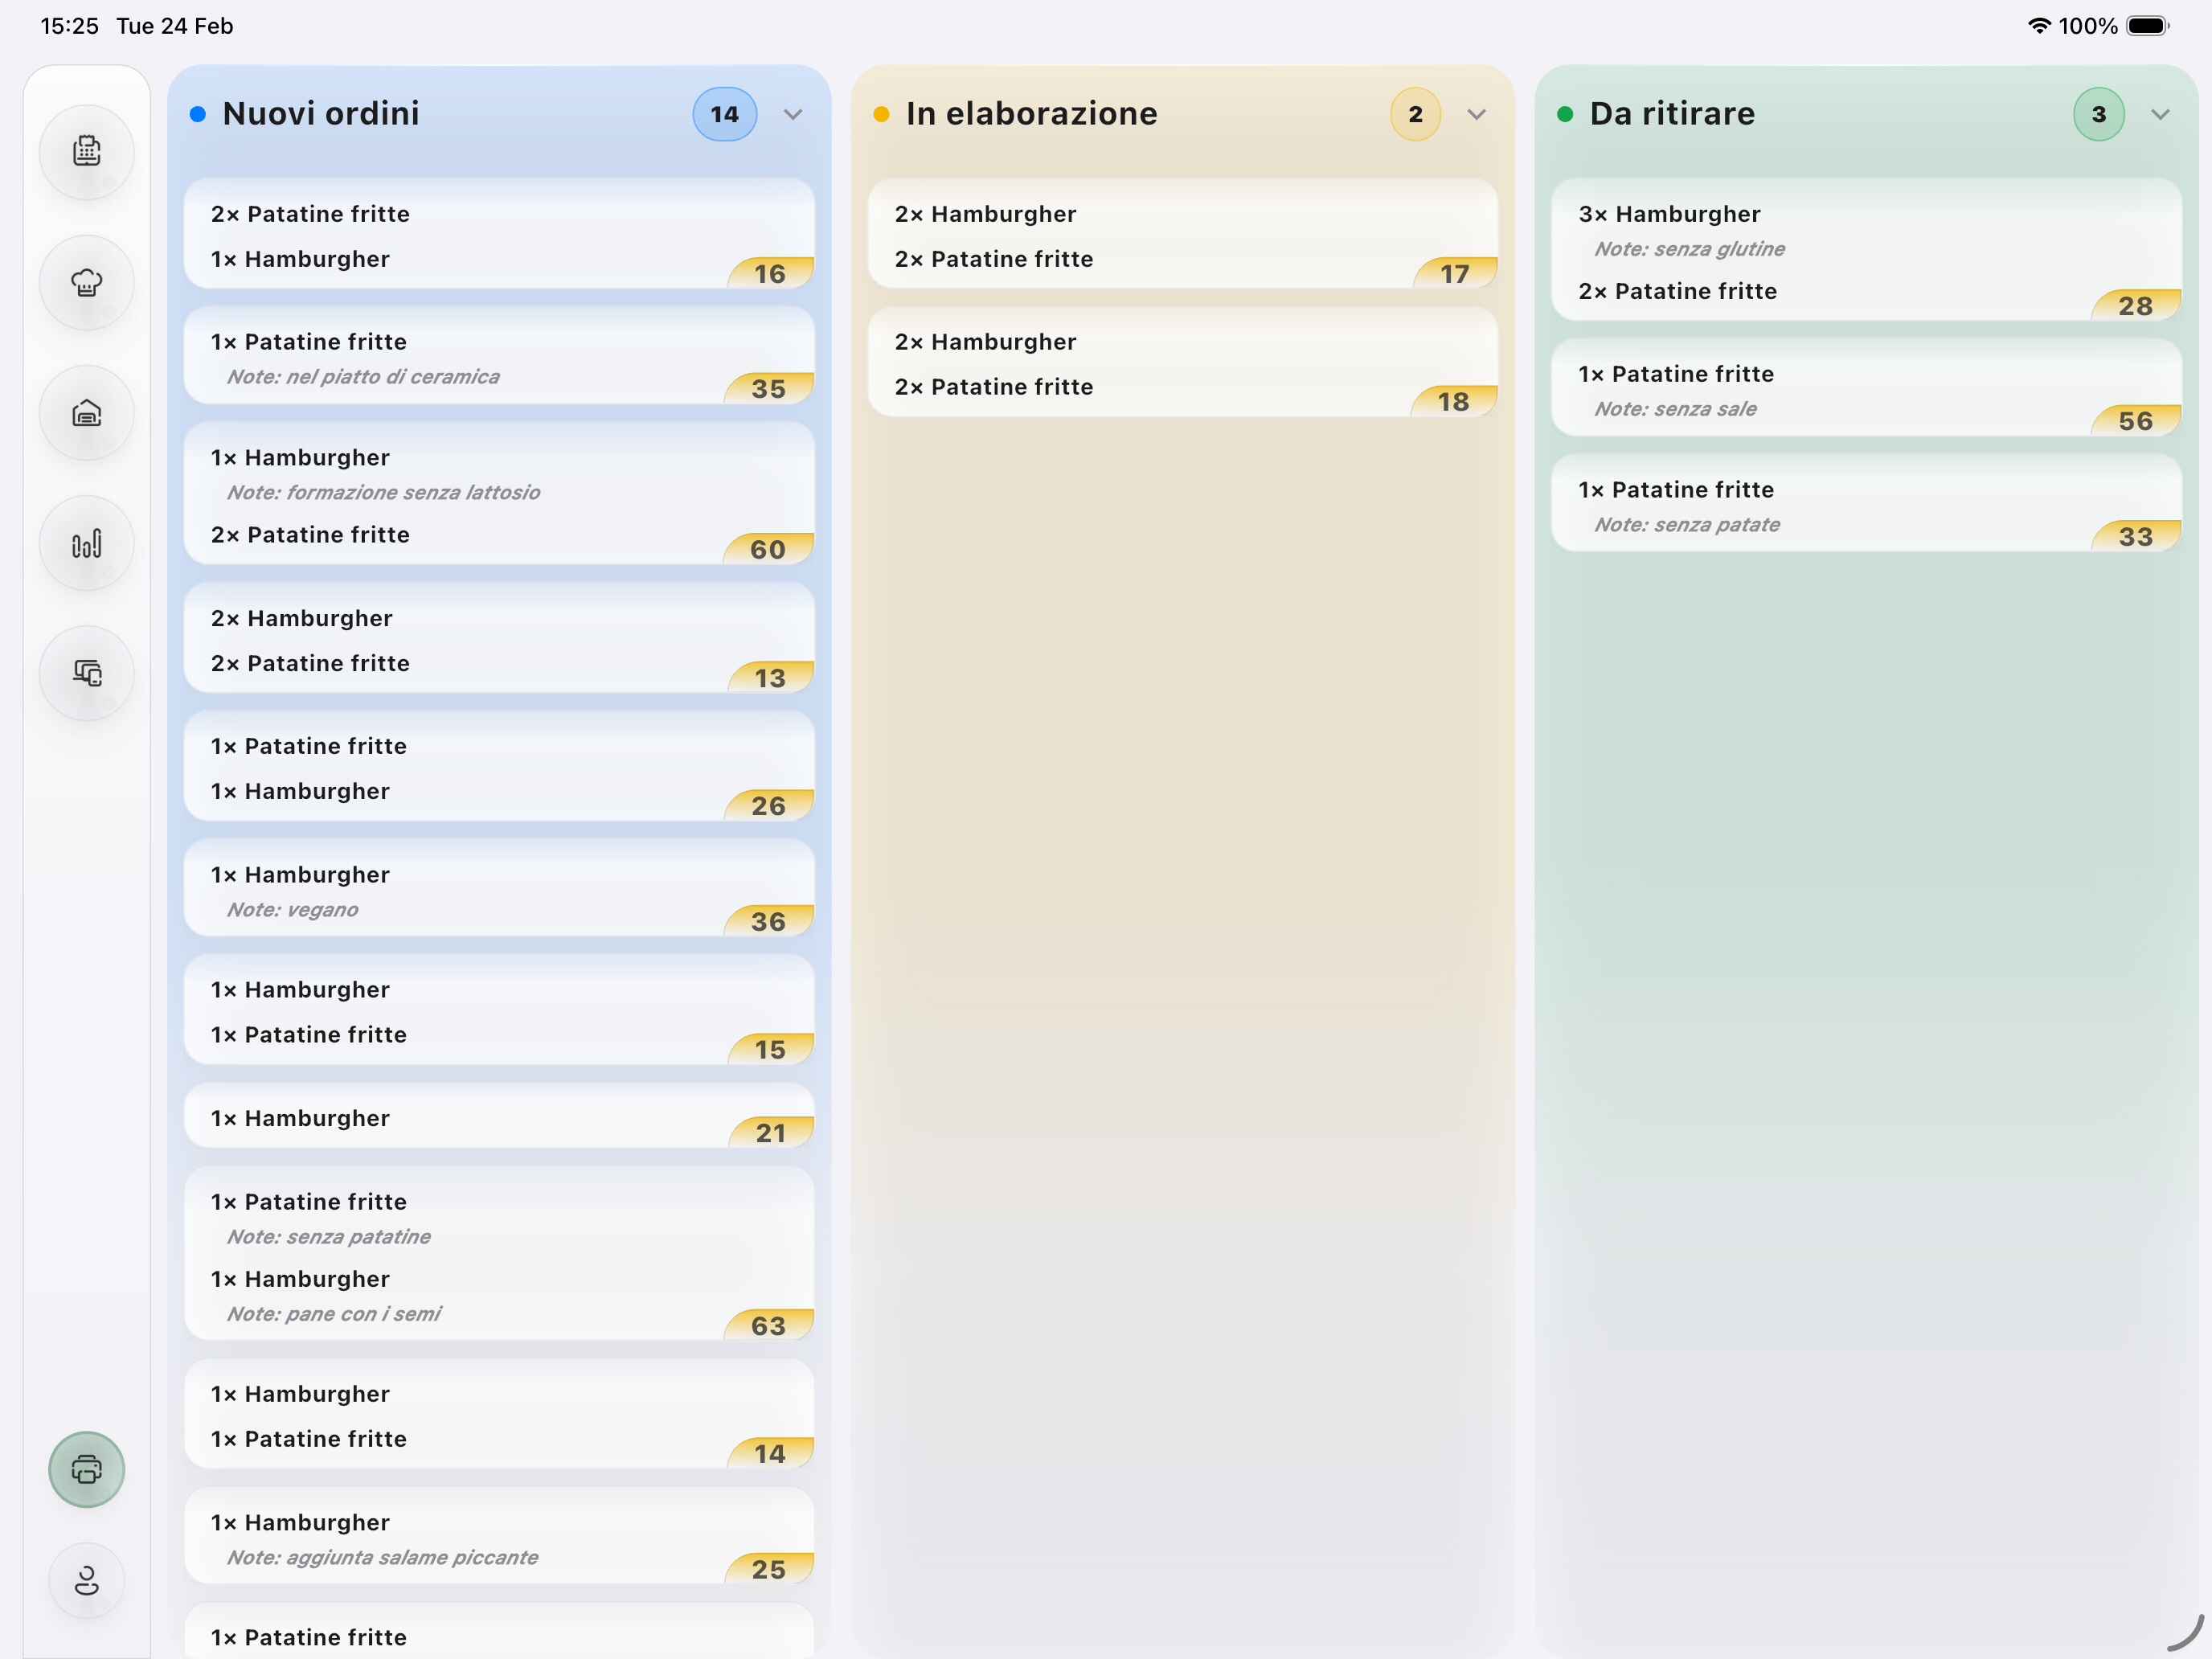Select the connected devices icon
Viewport: 2212px width, 1659px height.
click(87, 673)
